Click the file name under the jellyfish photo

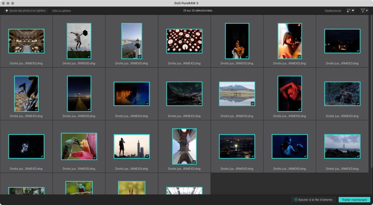click(26, 169)
